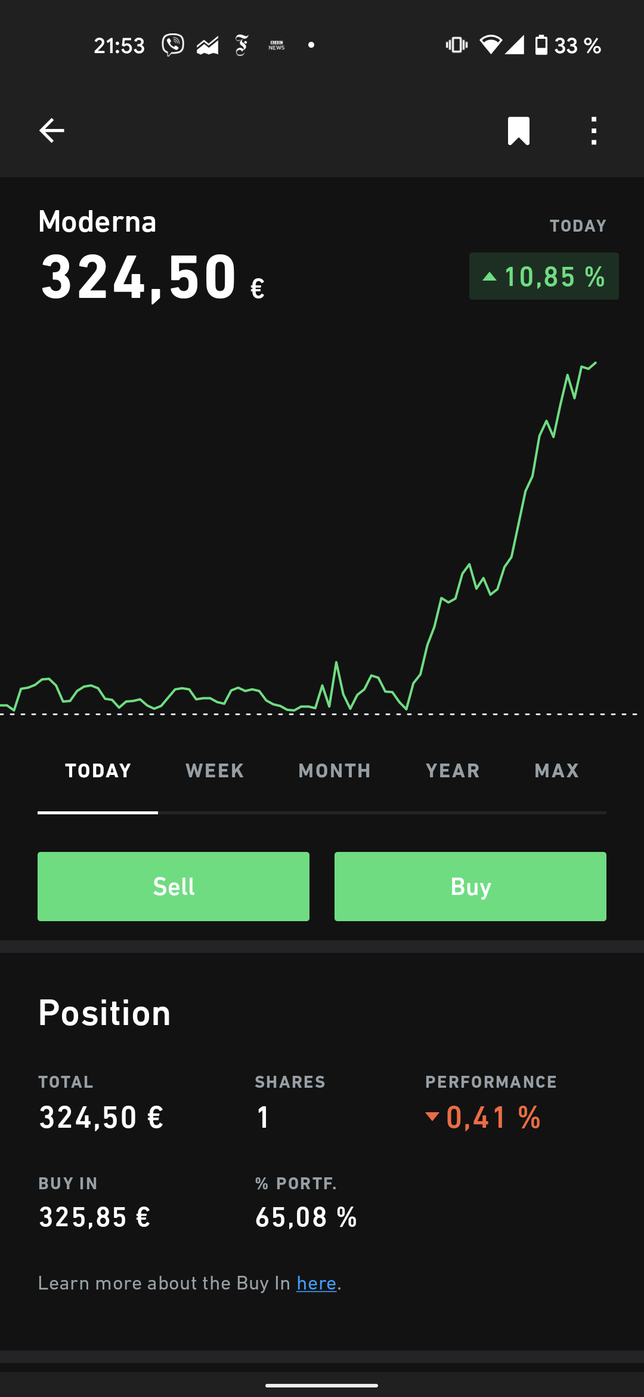Viewport: 644px width, 1397px height.
Task: Tap the green 10,85 % change badge
Action: click(x=544, y=276)
